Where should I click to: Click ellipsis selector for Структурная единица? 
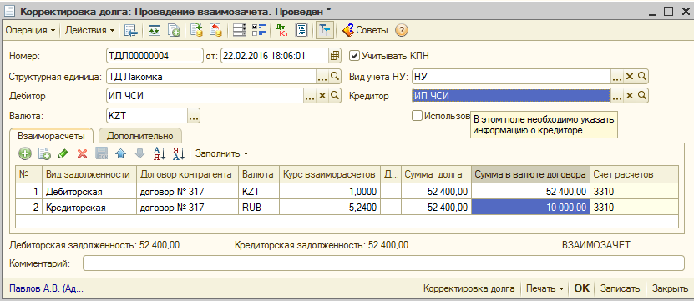tap(322, 77)
